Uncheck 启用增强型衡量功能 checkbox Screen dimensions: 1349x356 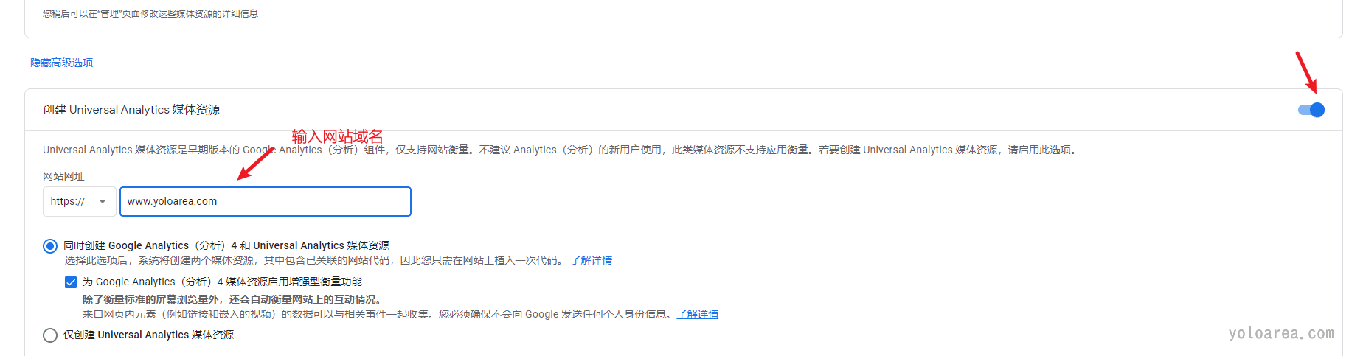coord(71,282)
